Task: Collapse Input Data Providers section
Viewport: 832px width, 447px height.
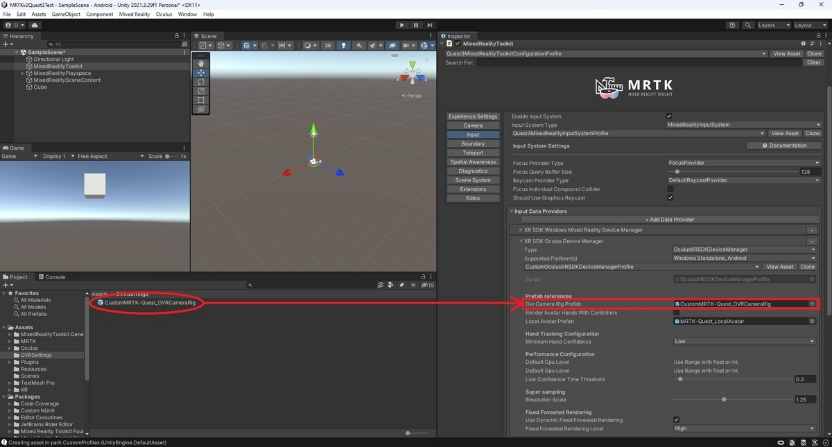Action: click(512, 211)
